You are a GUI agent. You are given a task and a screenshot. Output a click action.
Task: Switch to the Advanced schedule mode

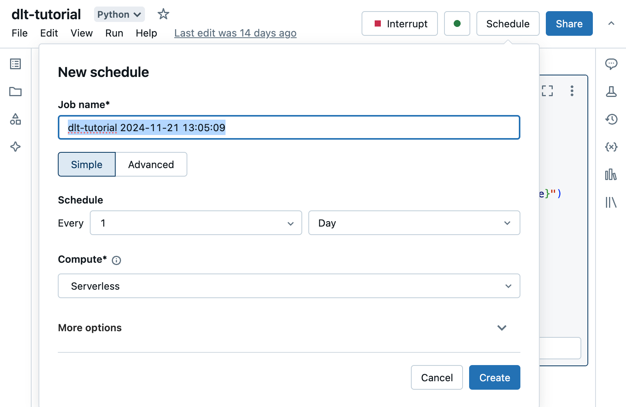click(x=151, y=165)
